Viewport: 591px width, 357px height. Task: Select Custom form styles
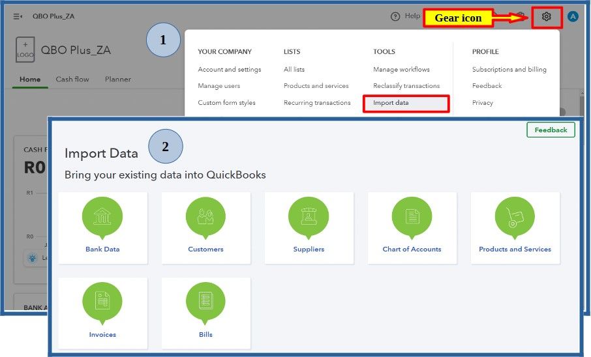[x=226, y=102]
